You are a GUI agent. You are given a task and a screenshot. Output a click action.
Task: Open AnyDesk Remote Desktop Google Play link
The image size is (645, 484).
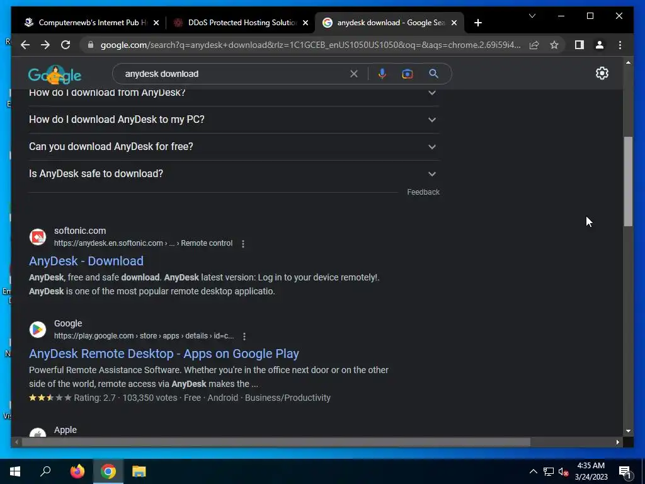[164, 354]
